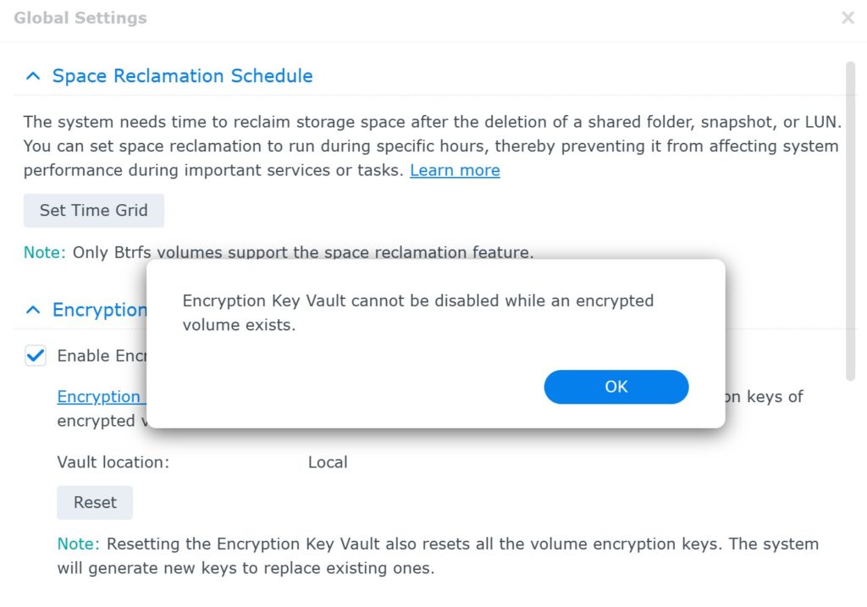This screenshot has width=867, height=607.
Task: Click the chevron icon beside Encryption heading
Action: tap(33, 309)
